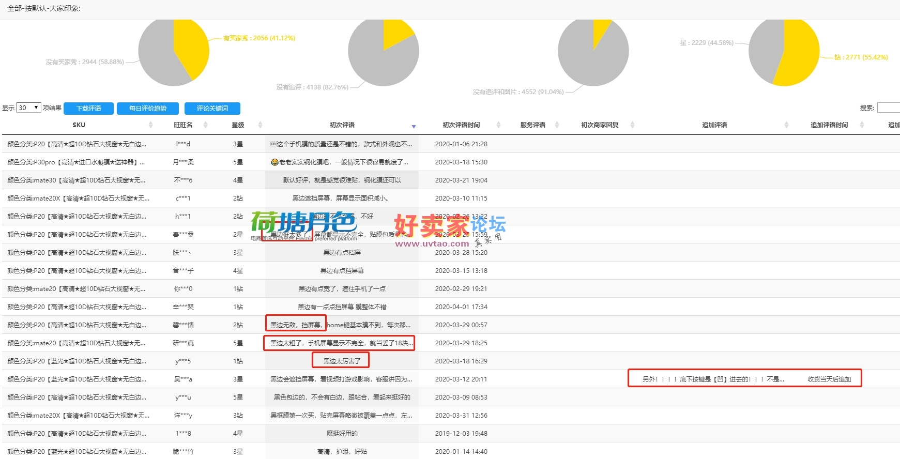
Task: Click the 初次评语 column header text
Action: click(342, 125)
